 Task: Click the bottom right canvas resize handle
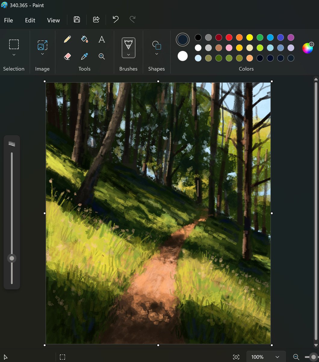[x=272, y=345]
